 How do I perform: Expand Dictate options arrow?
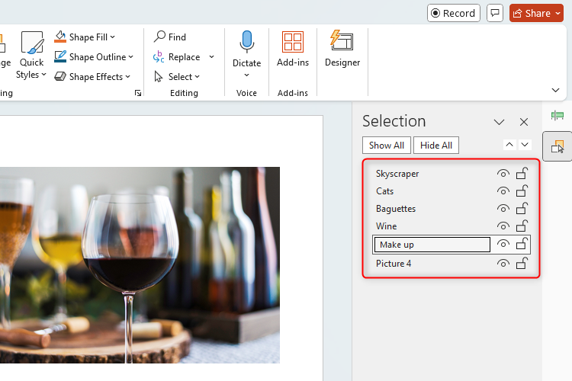click(x=246, y=75)
